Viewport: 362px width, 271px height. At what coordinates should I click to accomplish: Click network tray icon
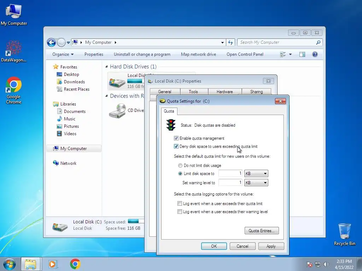coord(318,264)
